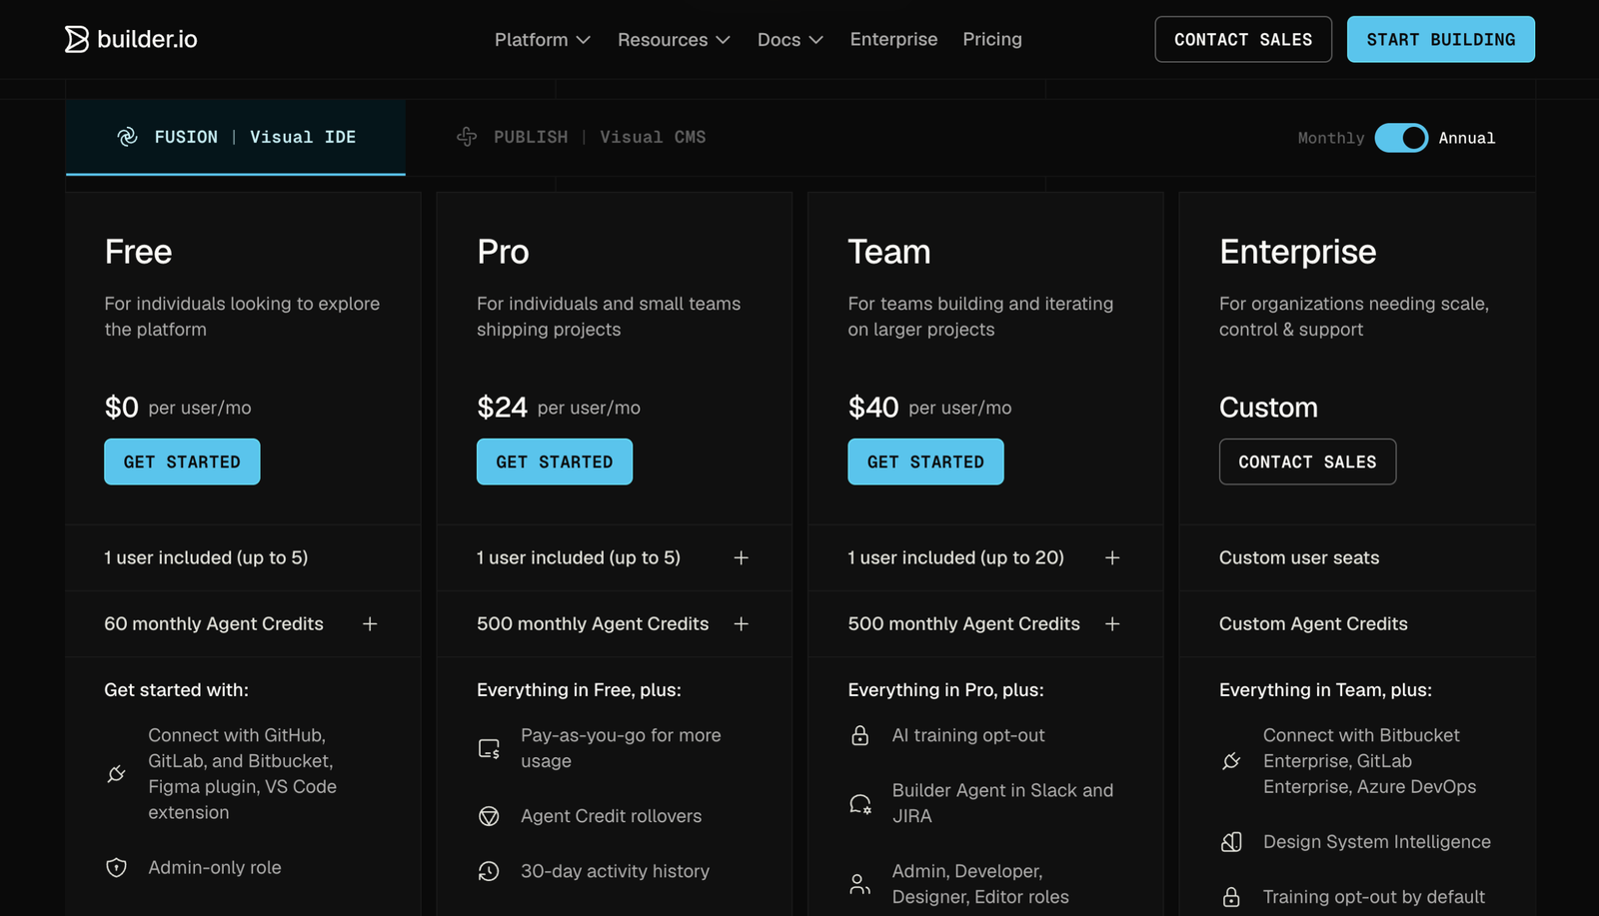Open the Pricing page link
Screen dimensions: 1599x916
(992, 39)
